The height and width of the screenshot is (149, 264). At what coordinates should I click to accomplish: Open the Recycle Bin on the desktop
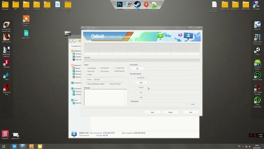click(5, 135)
